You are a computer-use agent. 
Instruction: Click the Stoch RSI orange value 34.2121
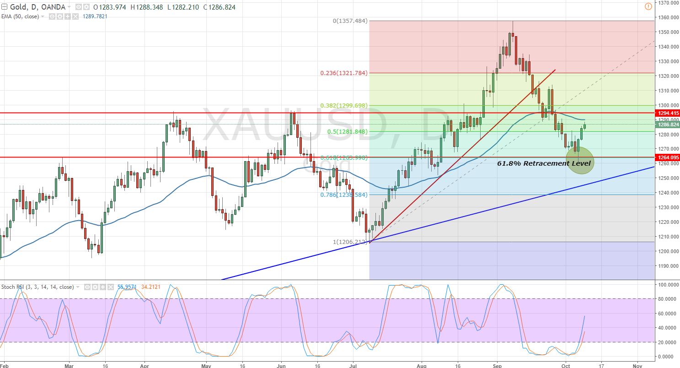150,287
